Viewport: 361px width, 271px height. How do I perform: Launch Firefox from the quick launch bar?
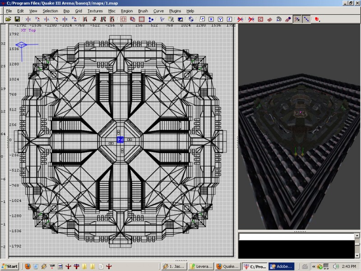[x=28, y=266]
